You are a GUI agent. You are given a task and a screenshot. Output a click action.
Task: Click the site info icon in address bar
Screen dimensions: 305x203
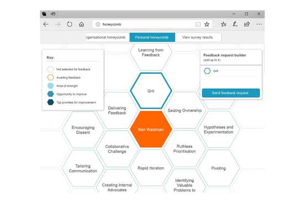tap(98, 24)
